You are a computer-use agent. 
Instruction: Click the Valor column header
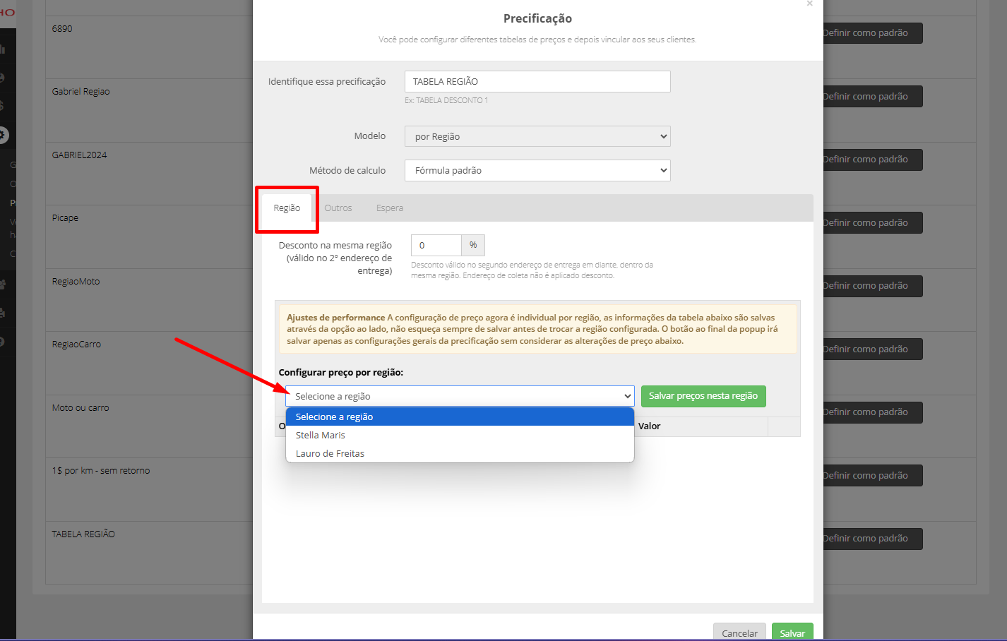pyautogui.click(x=650, y=426)
